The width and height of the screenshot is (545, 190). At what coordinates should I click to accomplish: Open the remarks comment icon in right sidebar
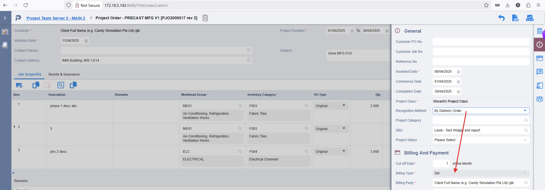(x=539, y=72)
